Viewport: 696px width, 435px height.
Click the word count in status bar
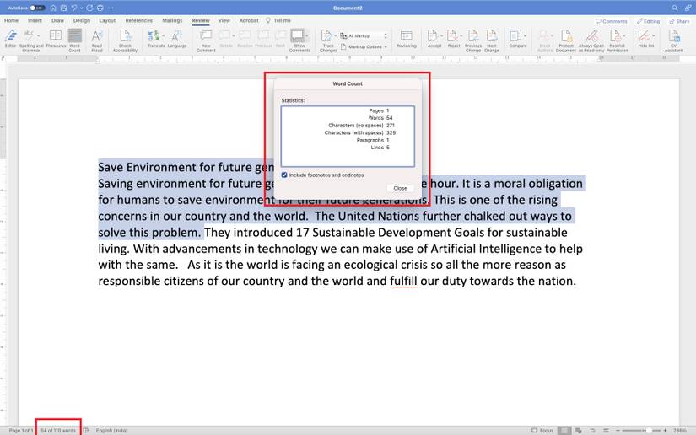tap(58, 431)
